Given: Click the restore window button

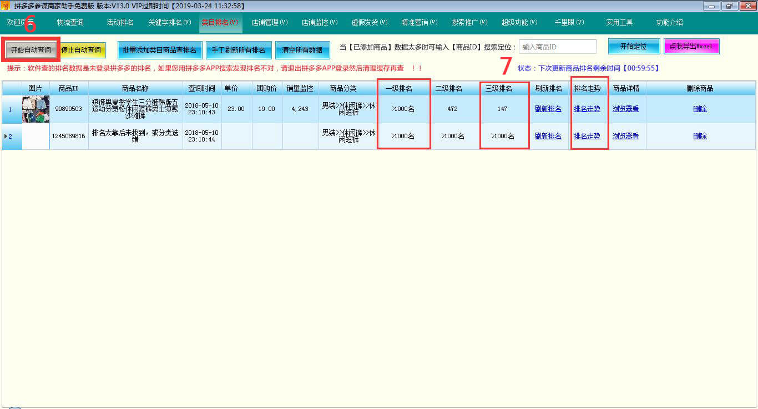Looking at the screenshot, I should (729, 6).
